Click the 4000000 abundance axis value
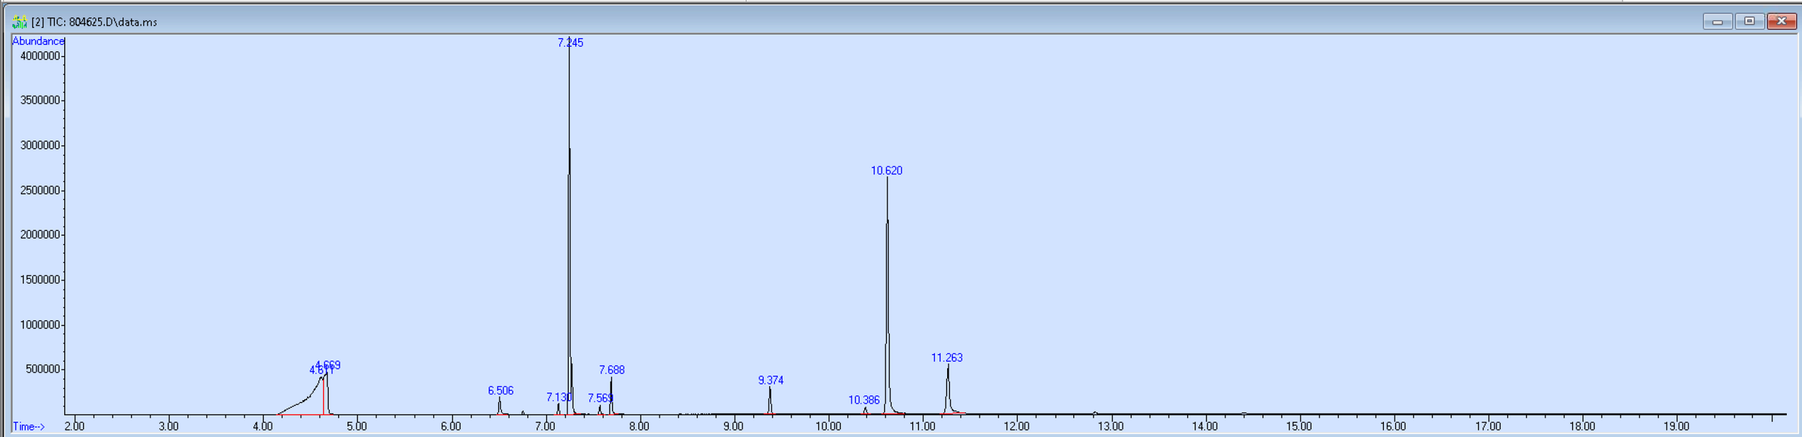Screen dimensions: 1802x437 pos(40,56)
